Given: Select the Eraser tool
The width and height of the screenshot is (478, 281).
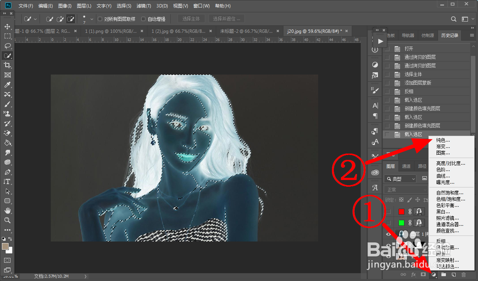Looking at the screenshot, I should click(7, 133).
